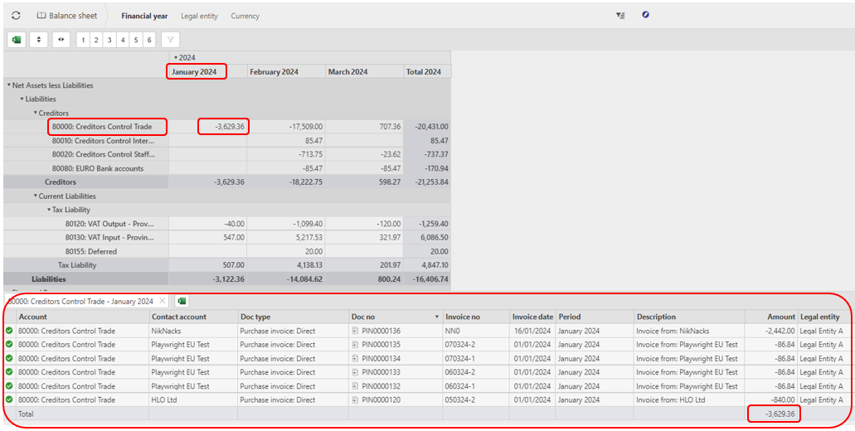Screen dimensions: 855x431
Task: Open document icon for PIN0000136
Action: [355, 331]
